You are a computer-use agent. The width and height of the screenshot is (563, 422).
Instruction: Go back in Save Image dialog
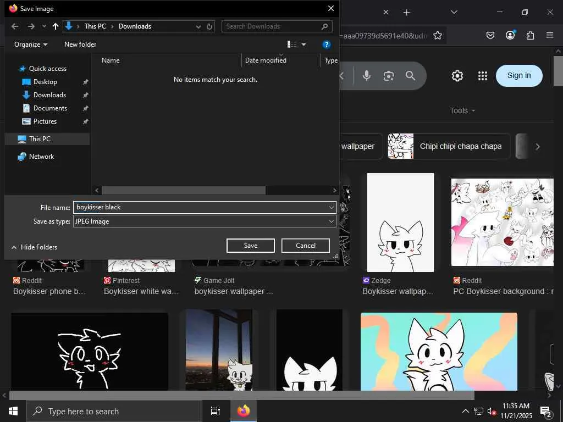coord(15,26)
